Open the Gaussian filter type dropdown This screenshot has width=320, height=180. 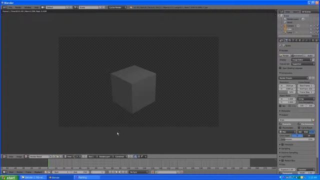[x=306, y=169]
